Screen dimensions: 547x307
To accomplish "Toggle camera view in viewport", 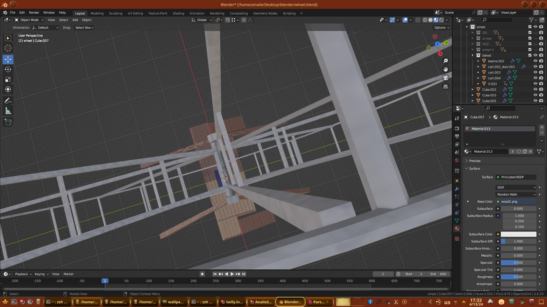I will point(446,78).
